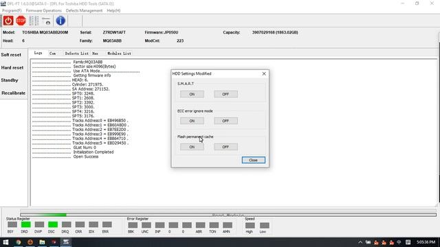This screenshot has width=440, height=247.
Task: Dismiss HDD Settings Modified dialog with X
Action: pos(264,73)
